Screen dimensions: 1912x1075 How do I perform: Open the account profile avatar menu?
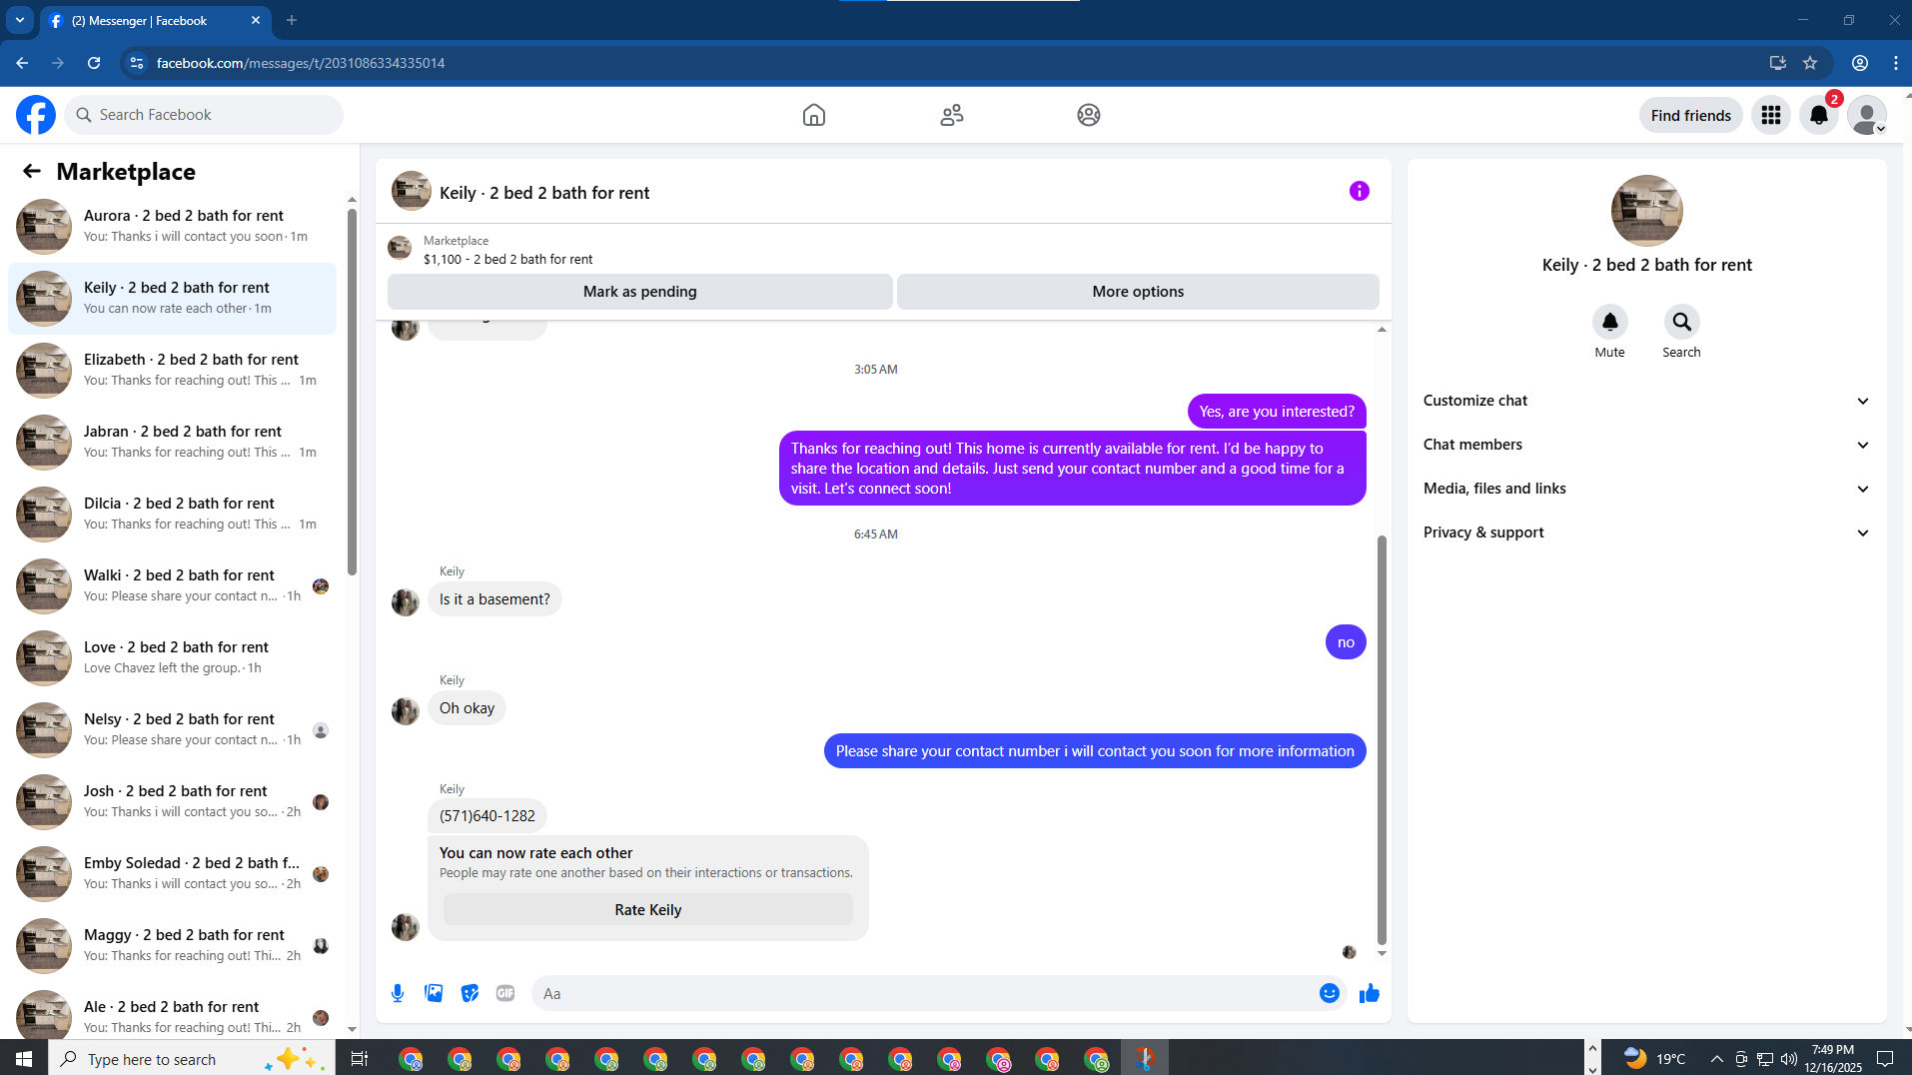(x=1867, y=115)
